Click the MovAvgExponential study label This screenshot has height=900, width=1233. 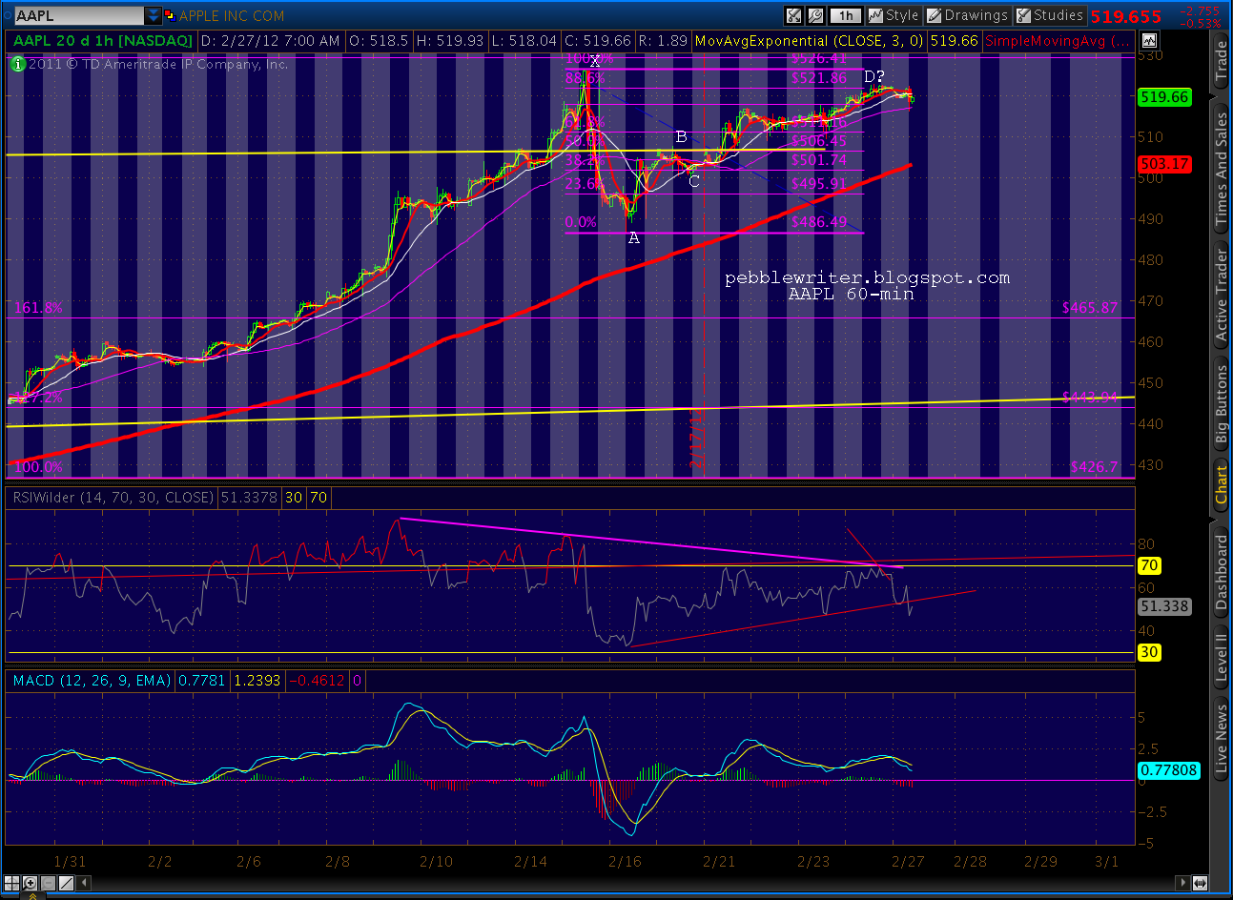click(x=810, y=41)
